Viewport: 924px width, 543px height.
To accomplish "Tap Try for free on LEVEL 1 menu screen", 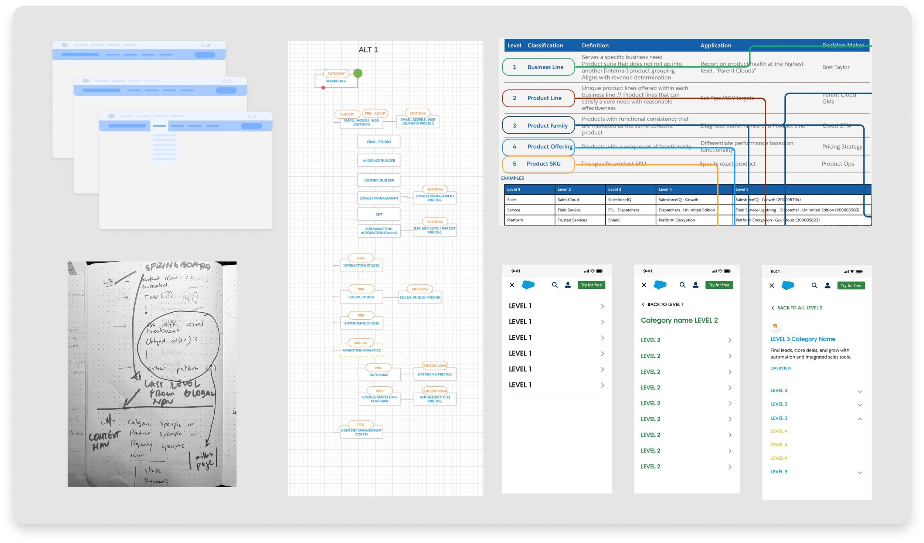I will 591,285.
